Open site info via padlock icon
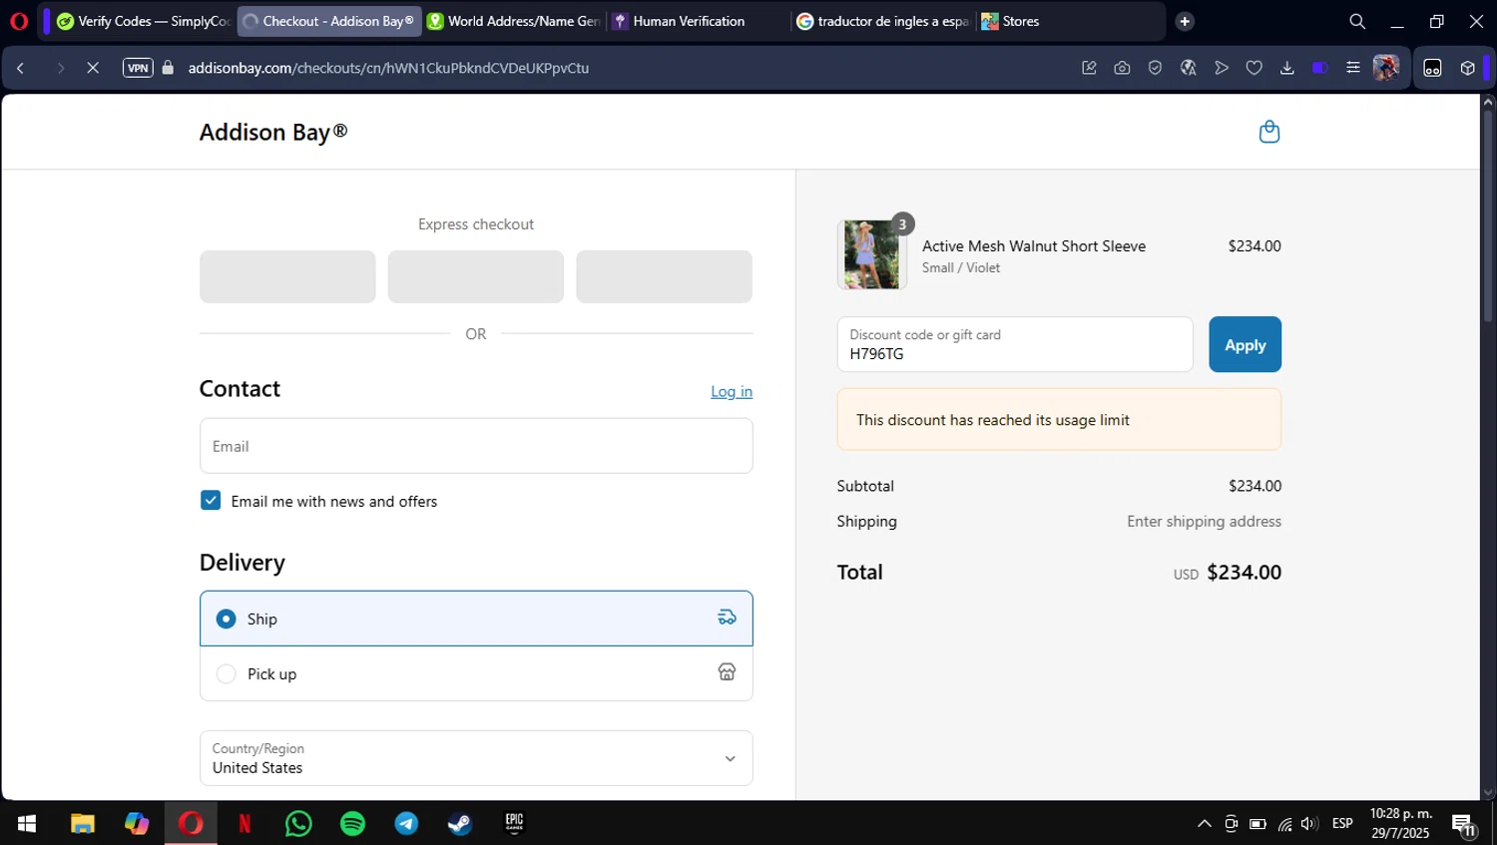The height and width of the screenshot is (845, 1497). point(168,68)
